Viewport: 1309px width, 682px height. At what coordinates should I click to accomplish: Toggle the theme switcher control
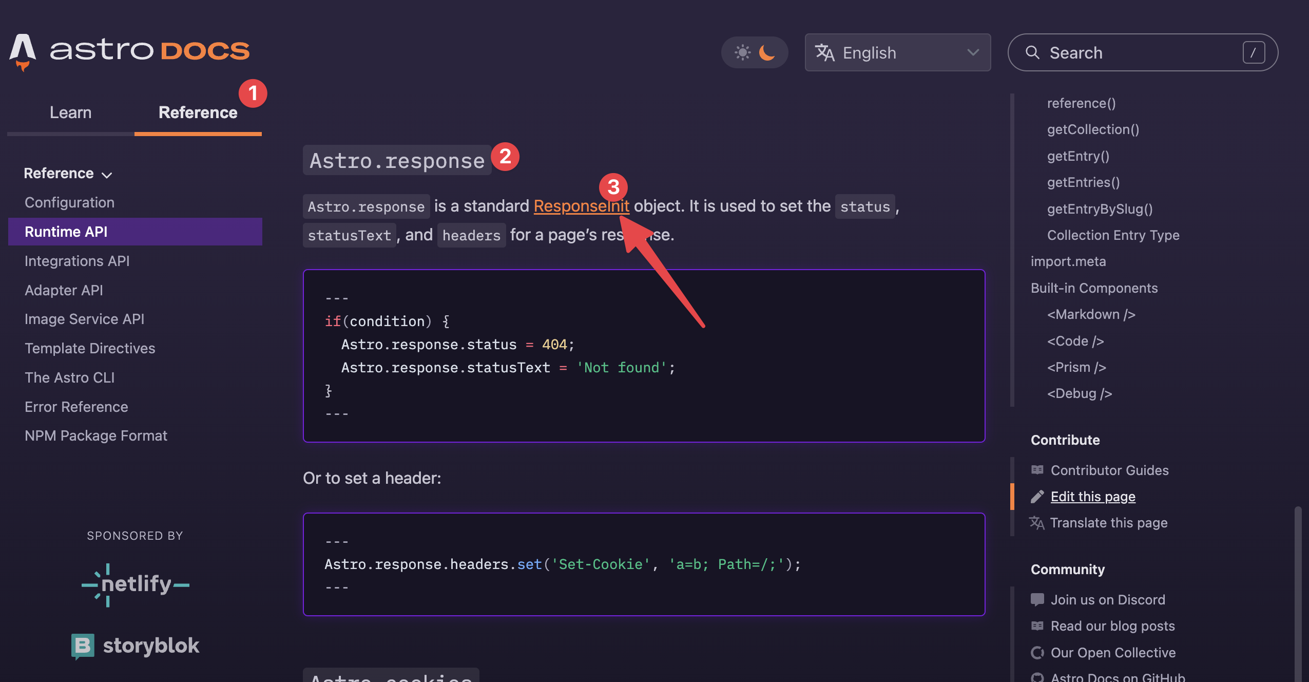[x=755, y=52]
